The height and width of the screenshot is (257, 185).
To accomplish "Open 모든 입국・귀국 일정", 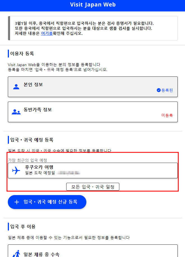I will coord(92,187).
